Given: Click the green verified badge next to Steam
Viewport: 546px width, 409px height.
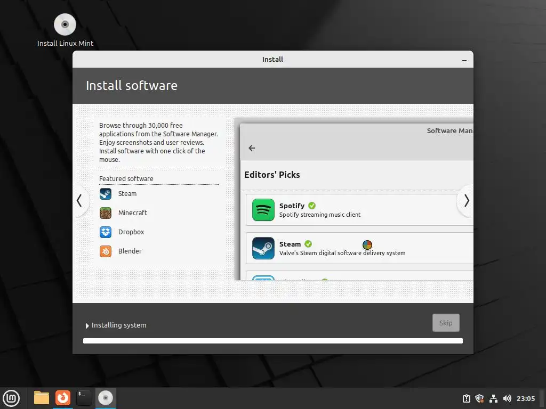Looking at the screenshot, I should [x=308, y=244].
